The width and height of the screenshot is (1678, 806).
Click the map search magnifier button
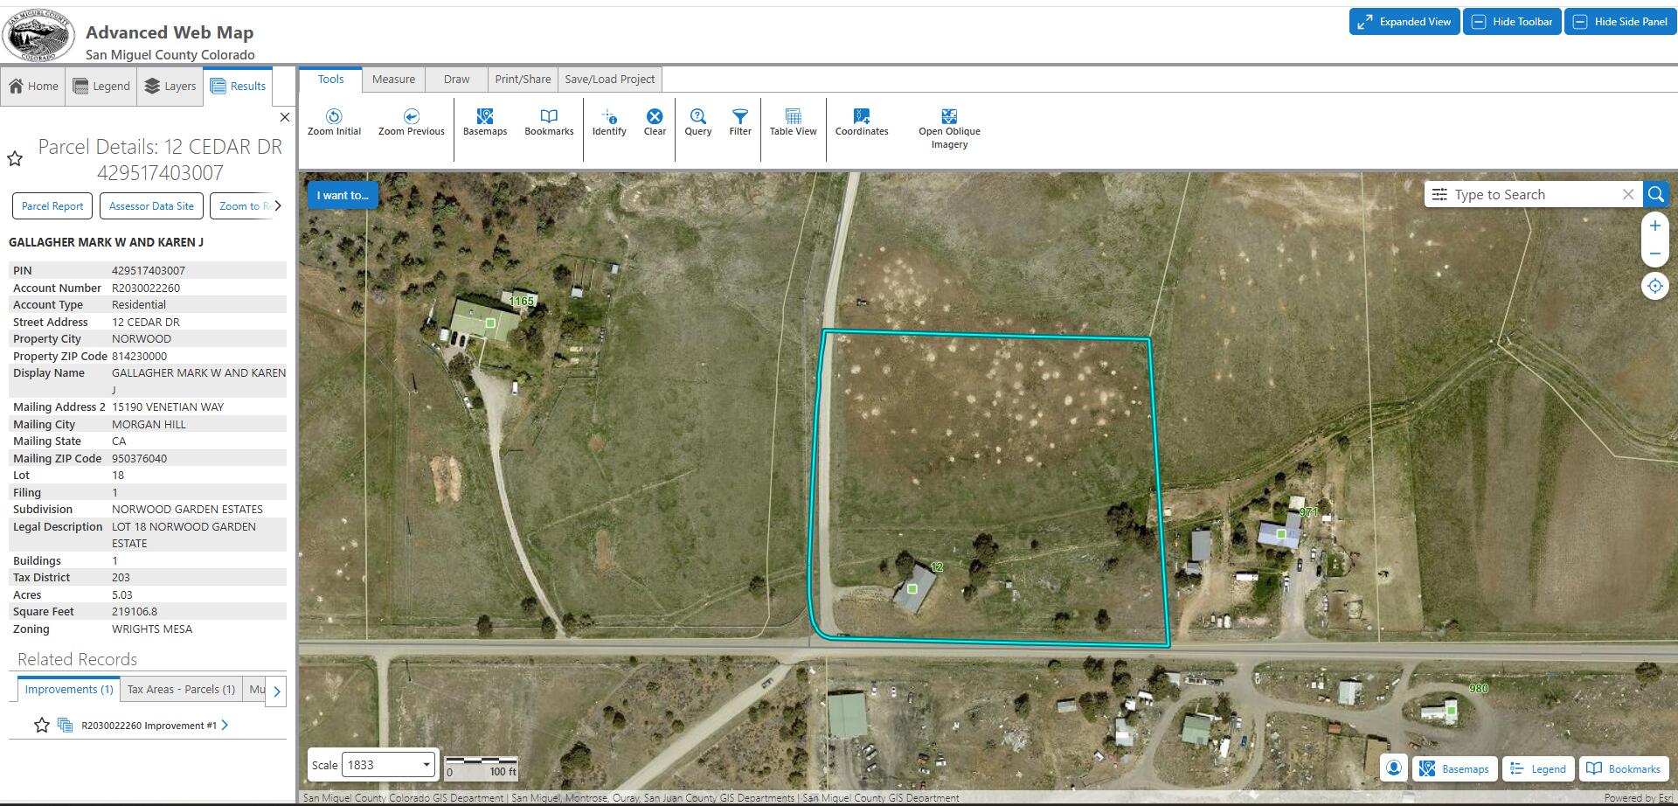[1656, 194]
